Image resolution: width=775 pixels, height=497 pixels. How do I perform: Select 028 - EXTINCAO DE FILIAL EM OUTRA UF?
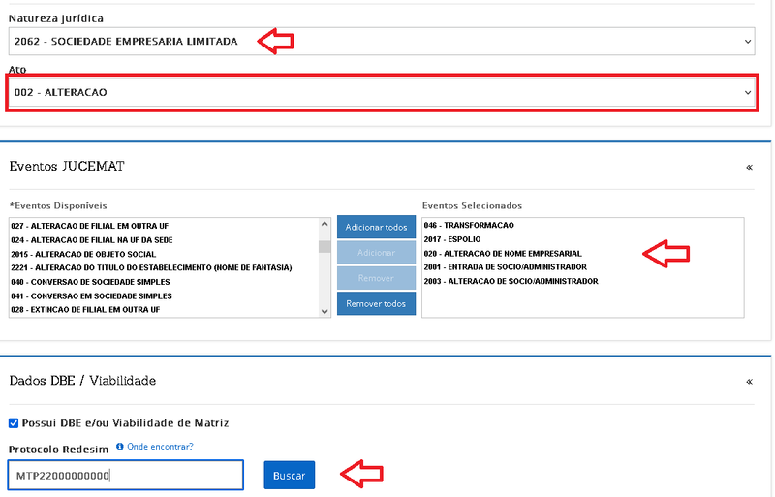point(98,309)
